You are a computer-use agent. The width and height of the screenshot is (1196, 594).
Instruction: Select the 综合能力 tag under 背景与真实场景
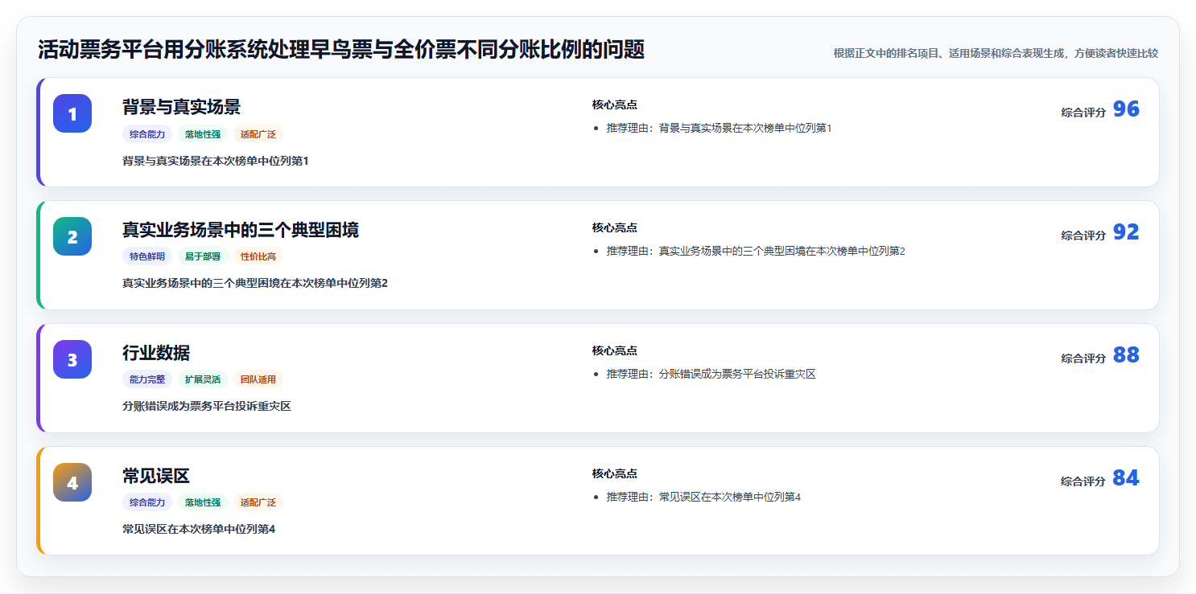pos(147,134)
